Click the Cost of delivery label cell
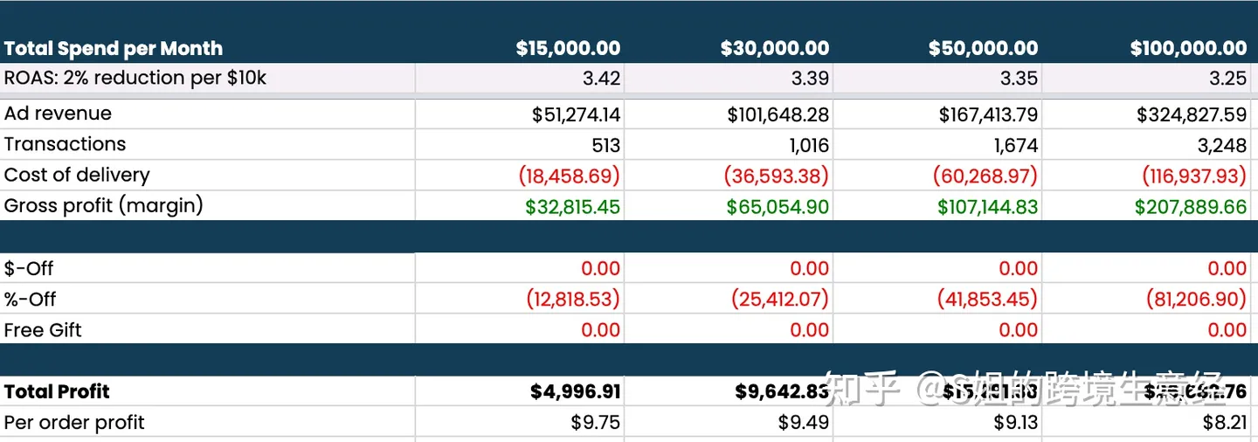This screenshot has width=1258, height=442. coord(77,175)
